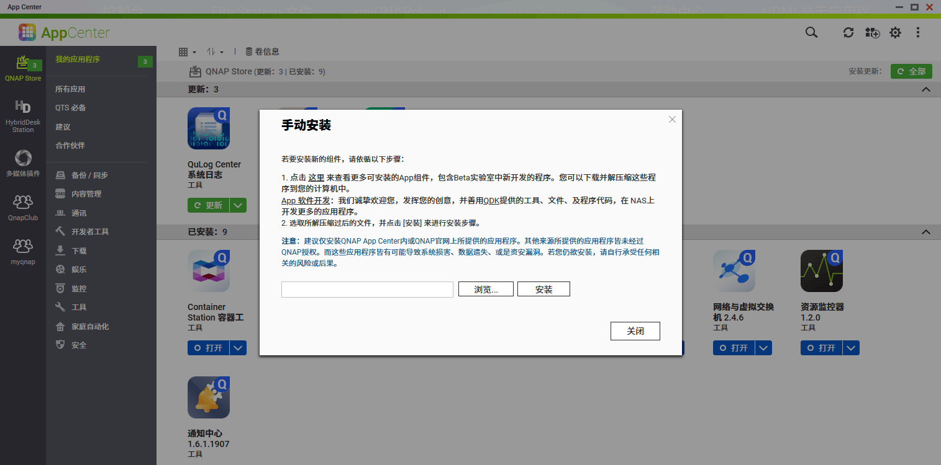Select QTS 必备 in the sidebar

coord(71,108)
